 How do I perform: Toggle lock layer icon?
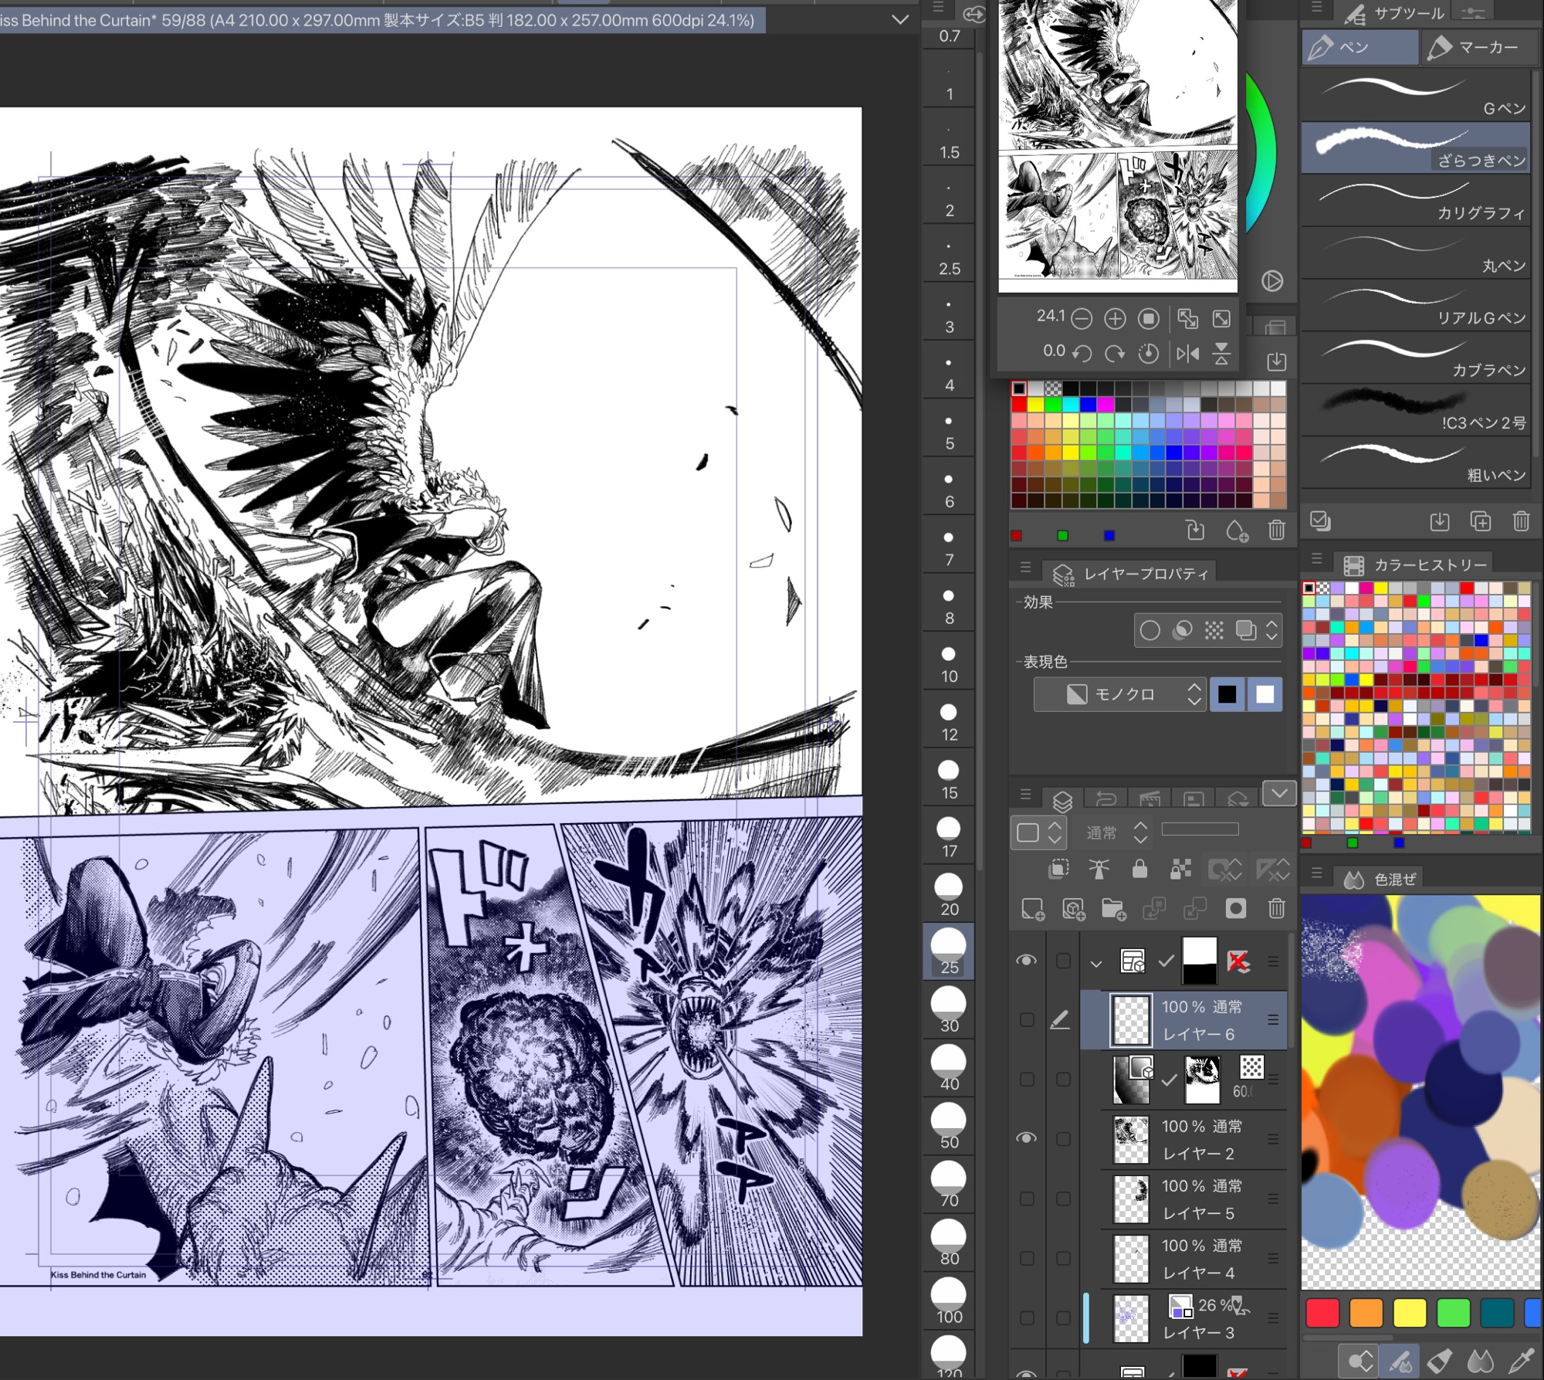(1139, 870)
